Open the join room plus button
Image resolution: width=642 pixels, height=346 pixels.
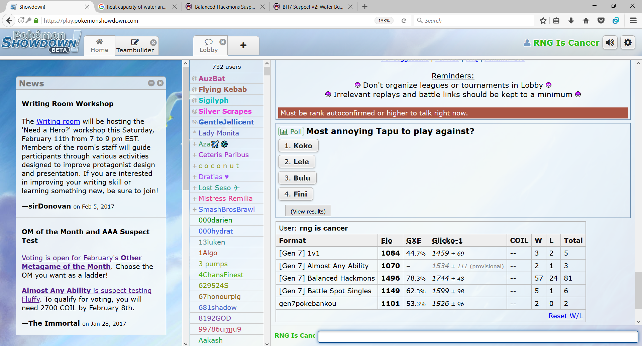(243, 45)
